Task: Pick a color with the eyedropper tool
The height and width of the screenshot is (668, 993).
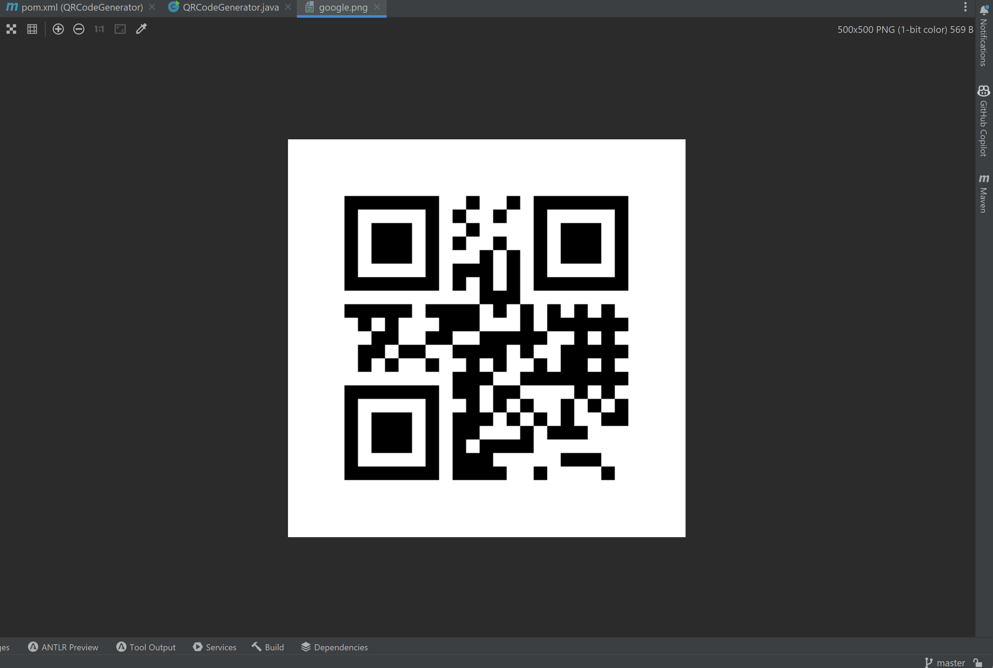Action: pyautogui.click(x=141, y=29)
